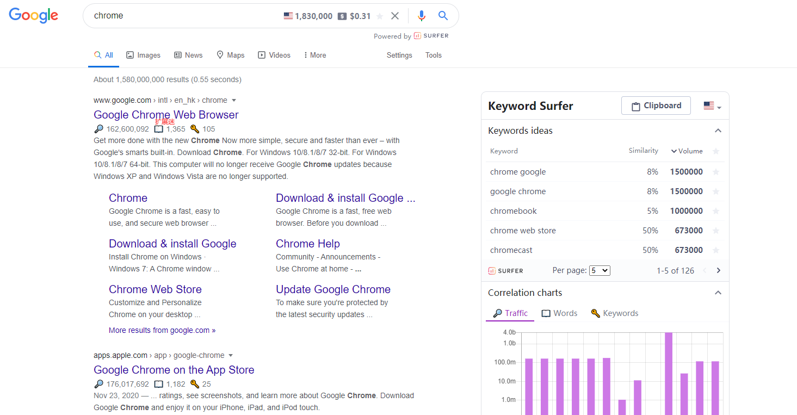The width and height of the screenshot is (797, 415).
Task: Click More results from google.com
Action: tap(162, 330)
